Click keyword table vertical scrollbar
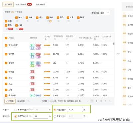 [114, 44]
